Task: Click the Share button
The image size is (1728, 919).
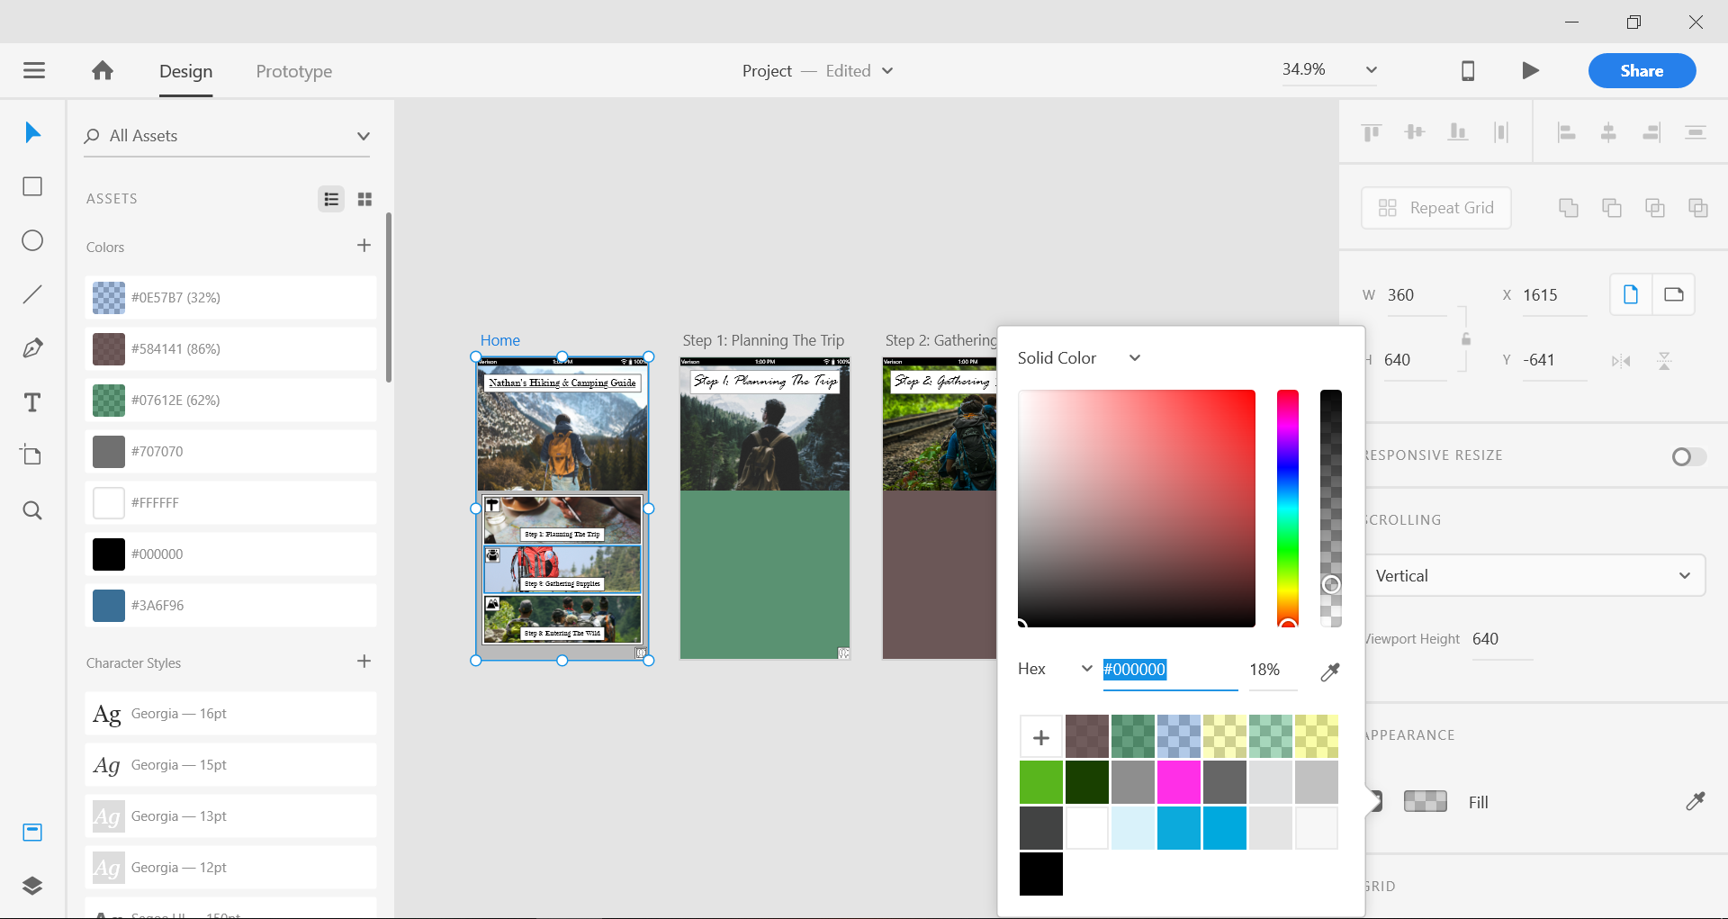Action: coord(1642,70)
